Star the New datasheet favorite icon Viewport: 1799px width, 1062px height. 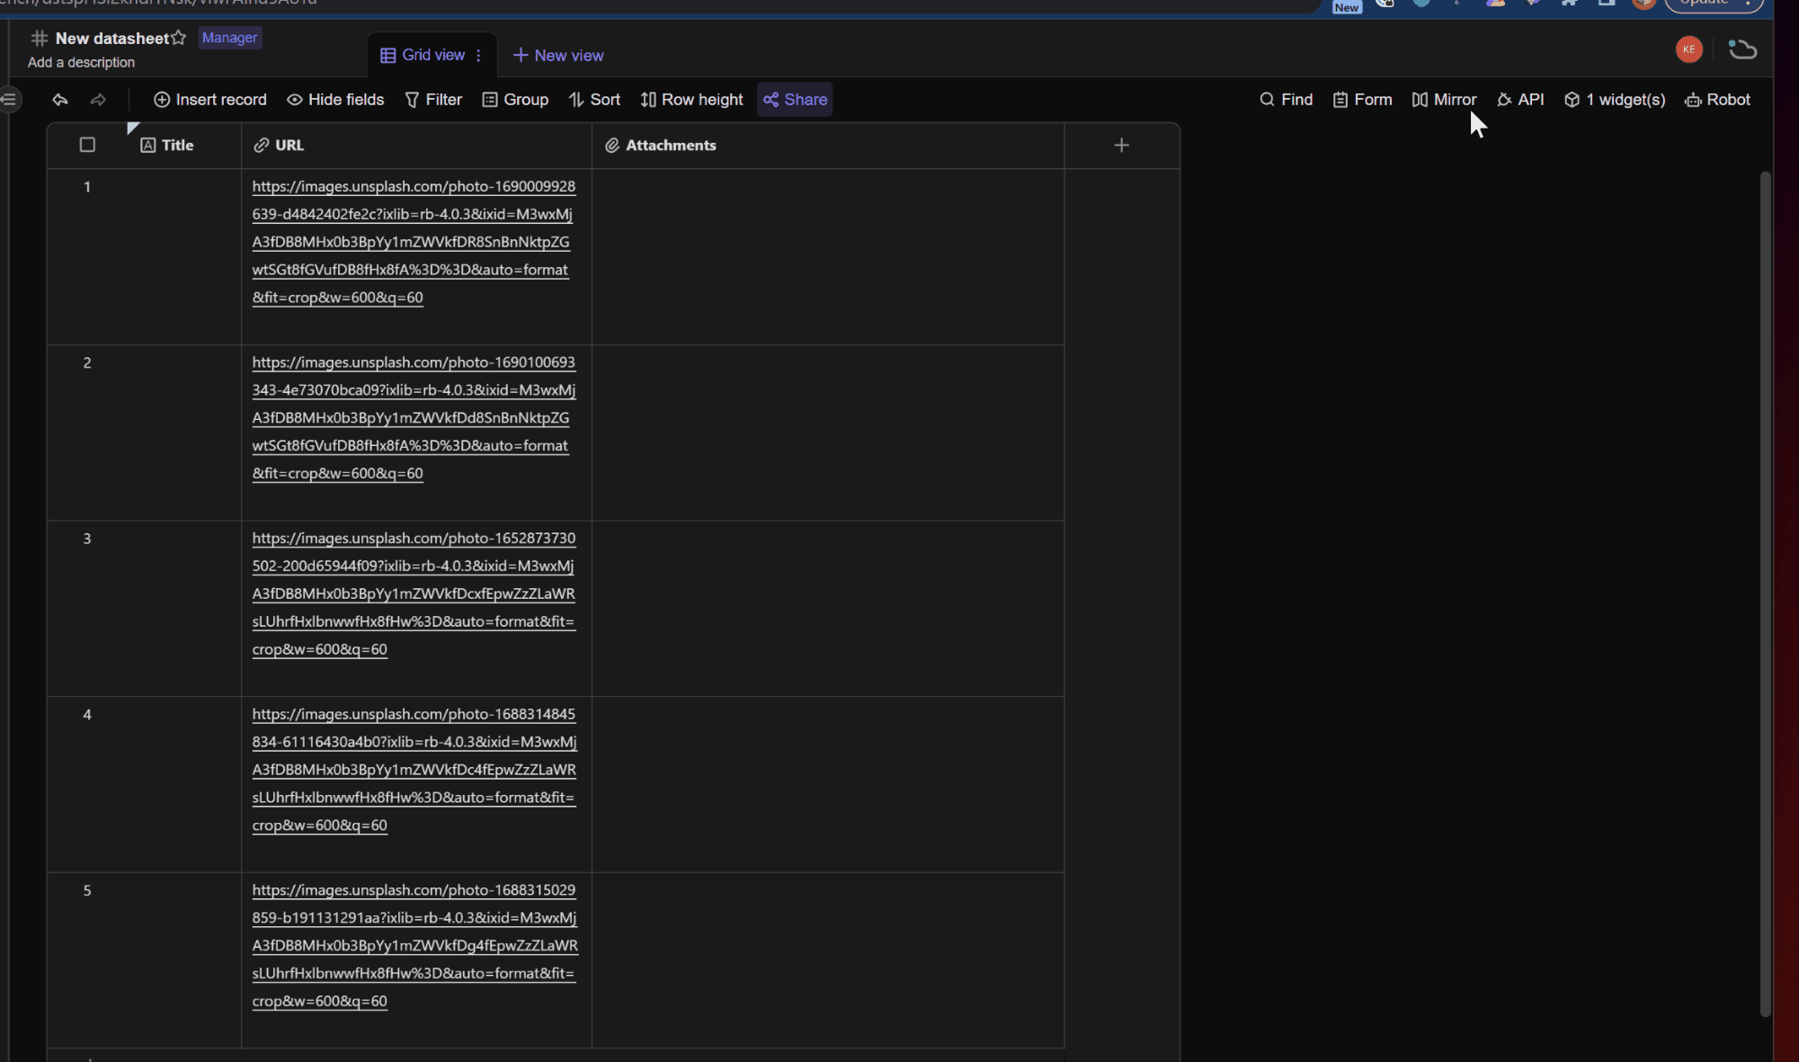[179, 38]
